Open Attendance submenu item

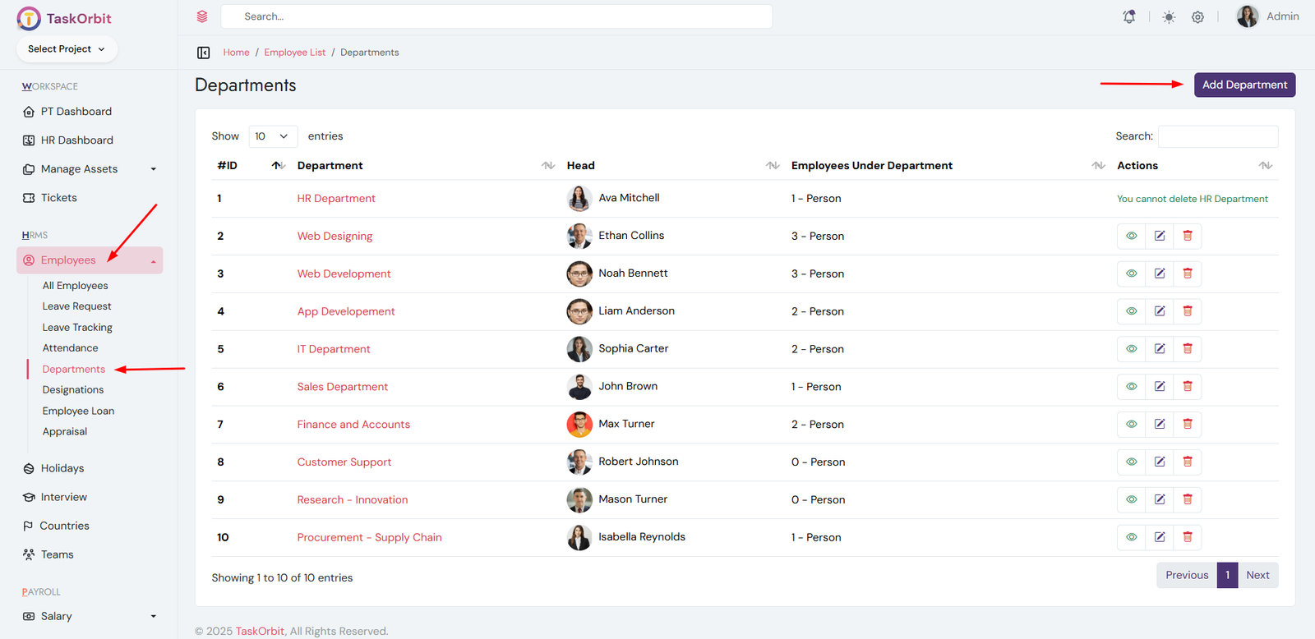(x=71, y=348)
